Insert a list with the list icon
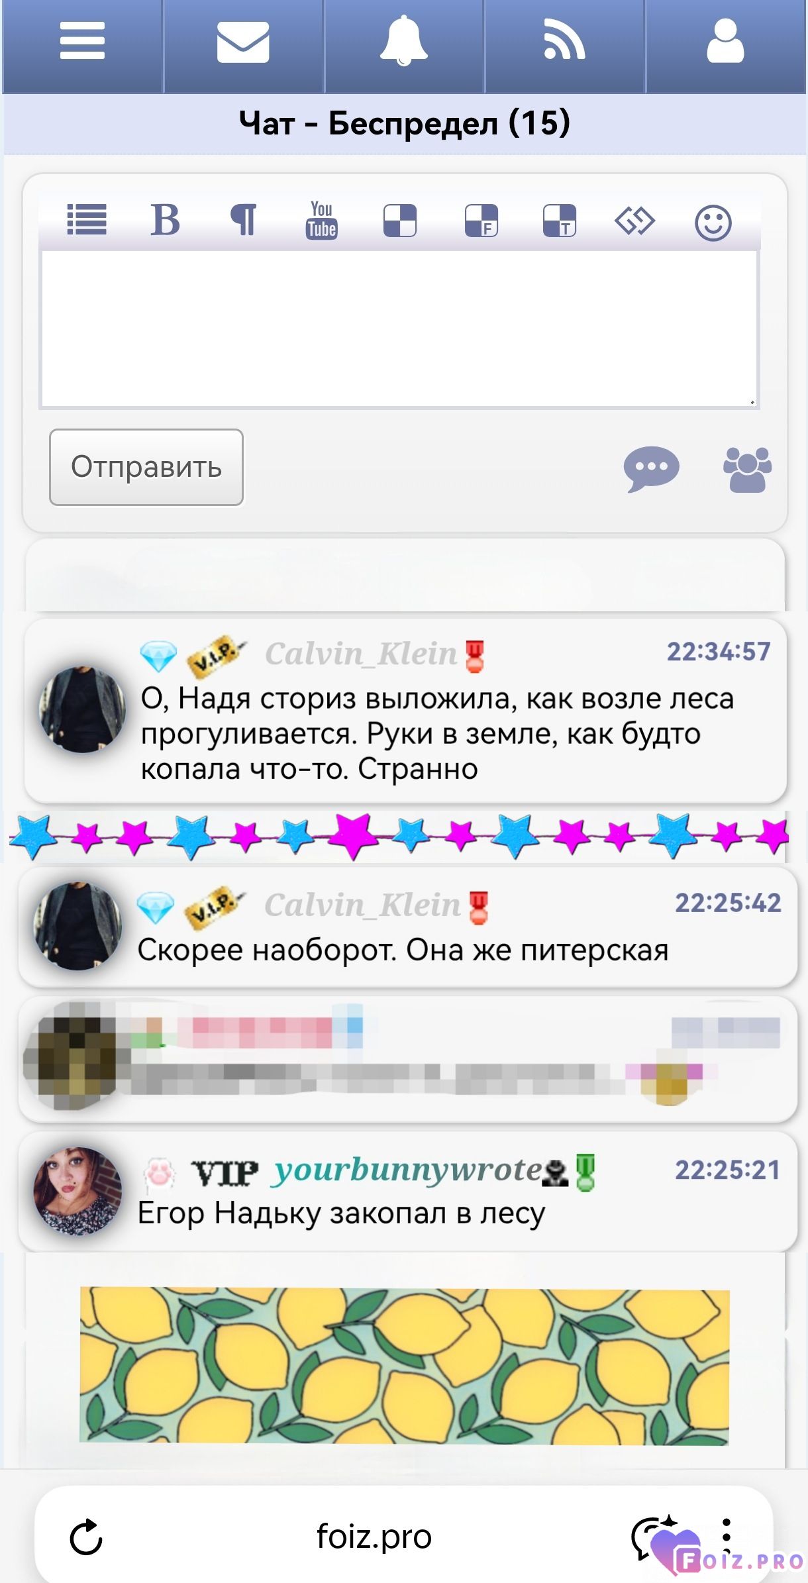Image resolution: width=808 pixels, height=1583 pixels. pyautogui.click(x=87, y=219)
